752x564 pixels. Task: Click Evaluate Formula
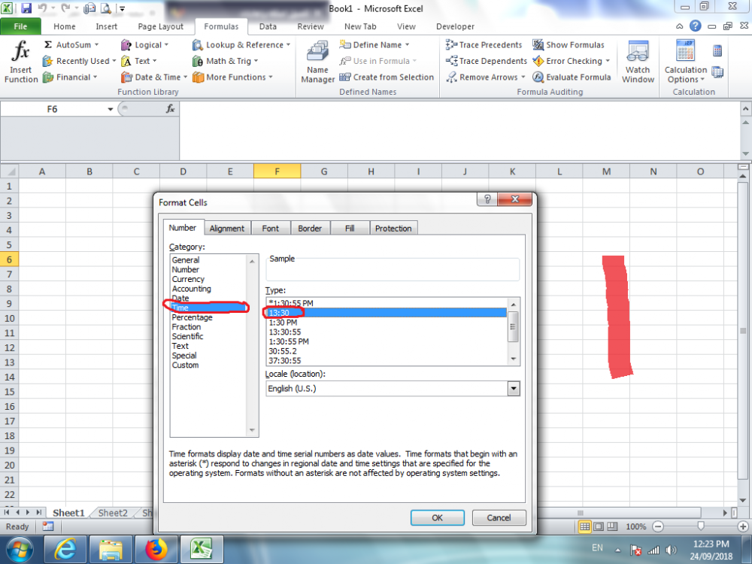[572, 77]
